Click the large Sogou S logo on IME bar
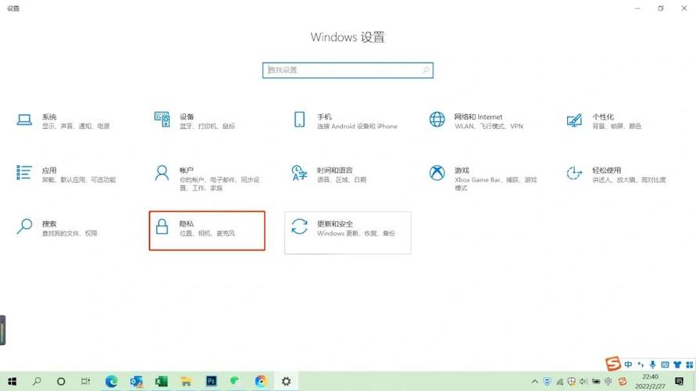Viewport: 696px width, 391px height. coord(613,364)
